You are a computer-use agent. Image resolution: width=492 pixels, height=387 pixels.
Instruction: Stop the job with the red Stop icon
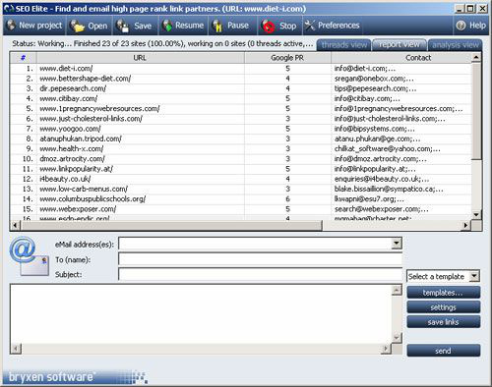269,26
